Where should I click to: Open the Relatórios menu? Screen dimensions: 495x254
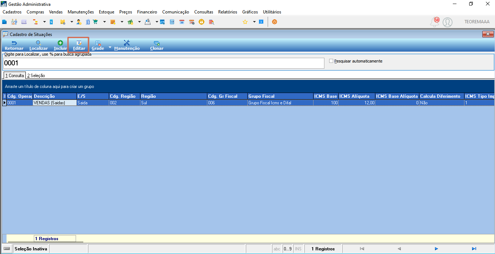pos(228,12)
